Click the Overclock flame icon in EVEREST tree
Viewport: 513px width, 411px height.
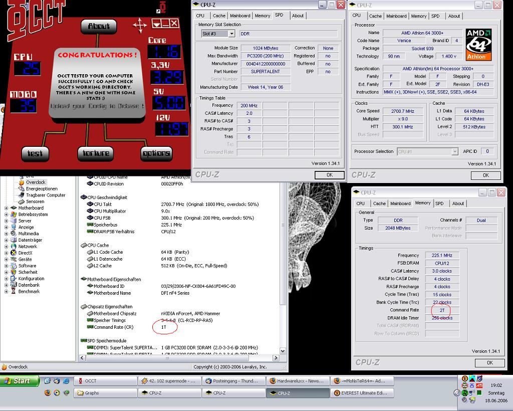[x=22, y=182]
